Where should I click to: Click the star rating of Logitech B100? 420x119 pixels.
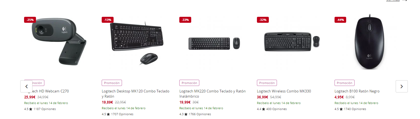tap(339, 109)
